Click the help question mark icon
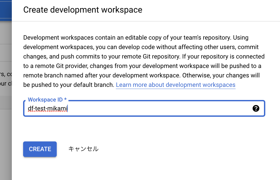Screen dimensions: 280x180 pos(256,108)
